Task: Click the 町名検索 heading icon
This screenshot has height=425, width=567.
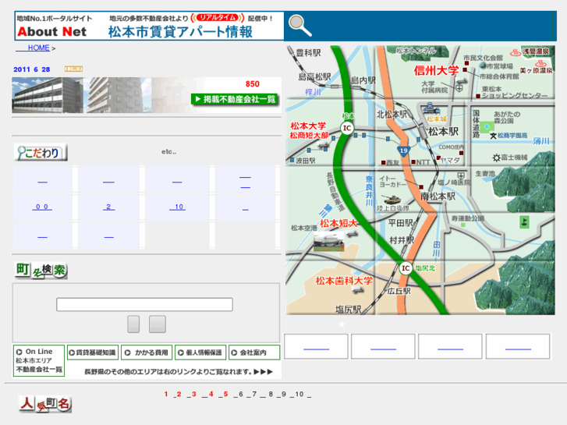Action: tap(41, 270)
